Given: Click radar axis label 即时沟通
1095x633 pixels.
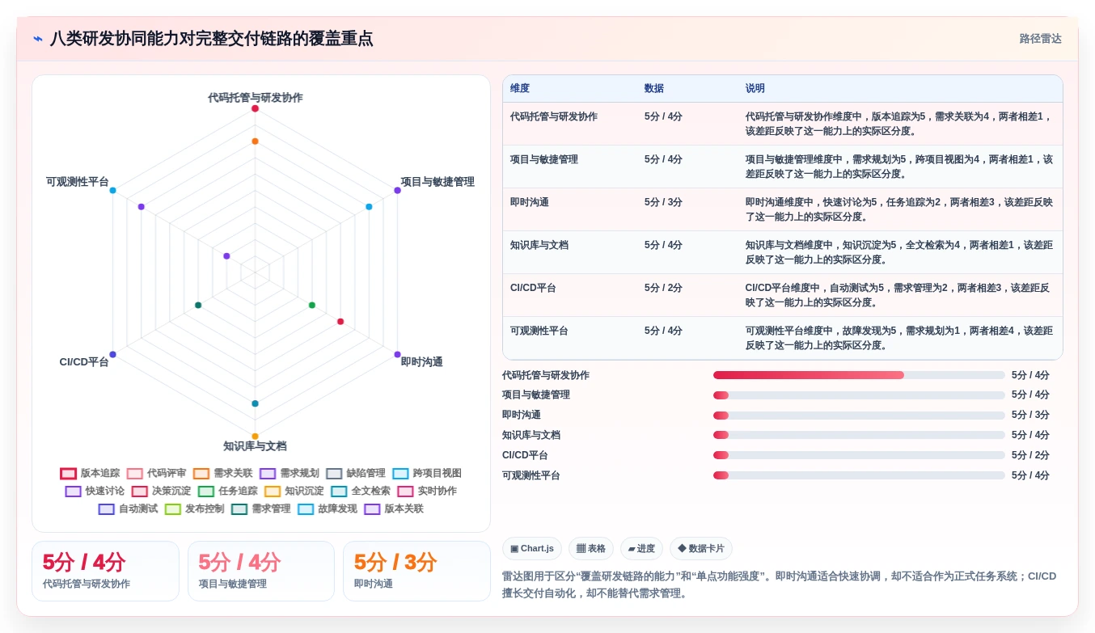Looking at the screenshot, I should 421,362.
